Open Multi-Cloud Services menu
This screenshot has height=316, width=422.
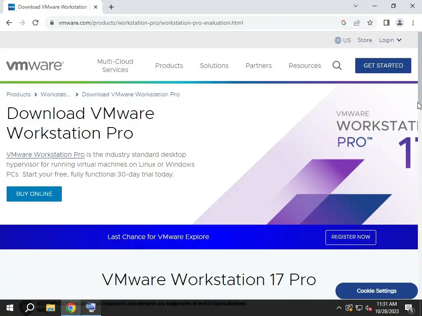pos(115,65)
